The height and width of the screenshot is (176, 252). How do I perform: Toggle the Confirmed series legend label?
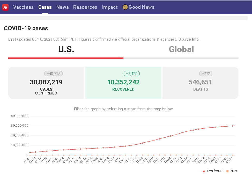tap(214, 171)
